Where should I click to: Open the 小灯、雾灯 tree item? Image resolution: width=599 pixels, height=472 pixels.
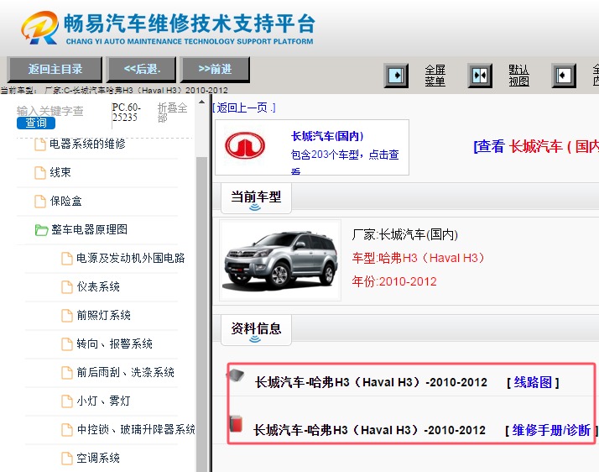(103, 401)
